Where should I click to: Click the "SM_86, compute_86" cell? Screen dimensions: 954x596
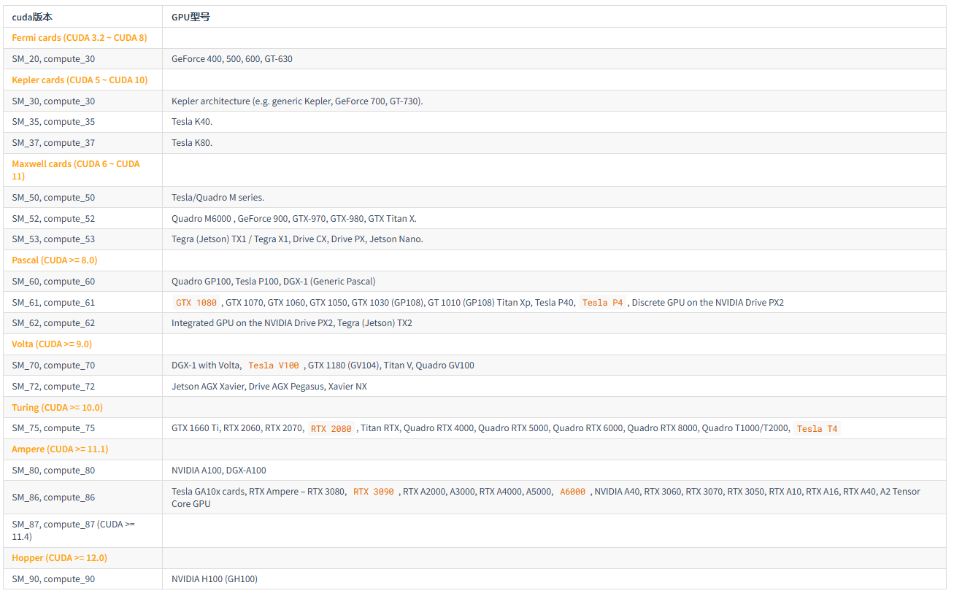pyautogui.click(x=82, y=498)
